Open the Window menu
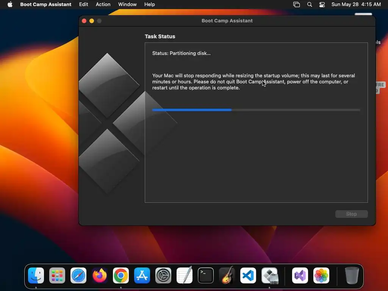The width and height of the screenshot is (388, 291). (x=127, y=5)
